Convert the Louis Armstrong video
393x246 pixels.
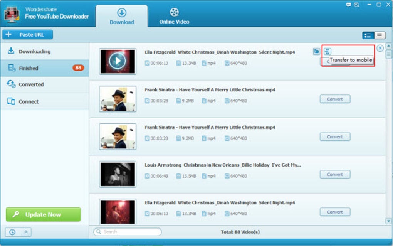click(x=335, y=174)
